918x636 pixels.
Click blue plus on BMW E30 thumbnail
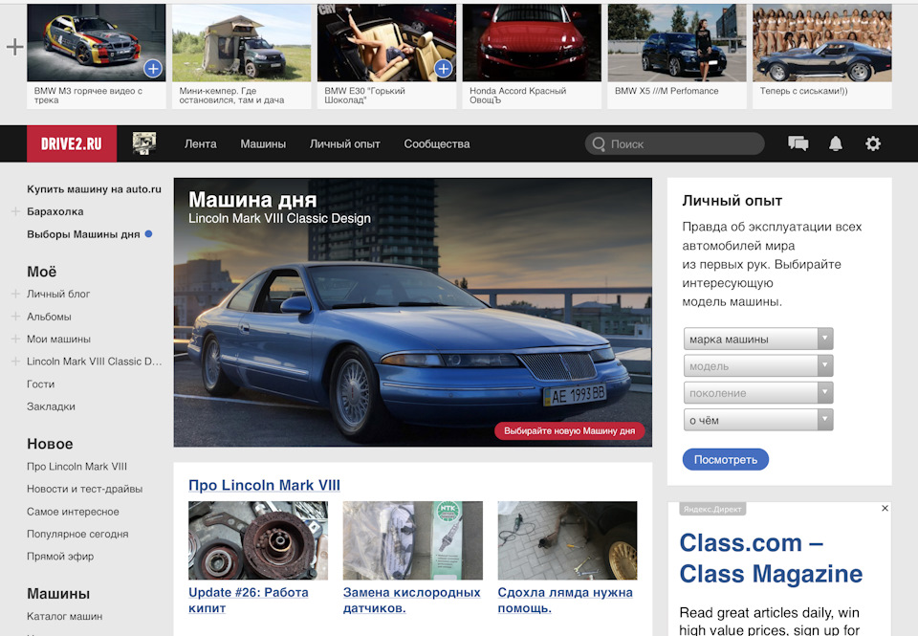point(443,69)
